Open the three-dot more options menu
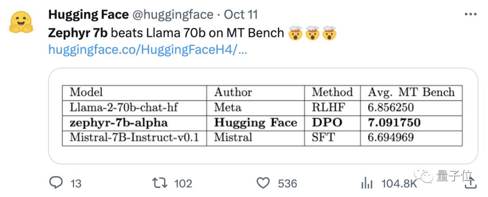This screenshot has width=488, height=197. pyautogui.click(x=470, y=15)
